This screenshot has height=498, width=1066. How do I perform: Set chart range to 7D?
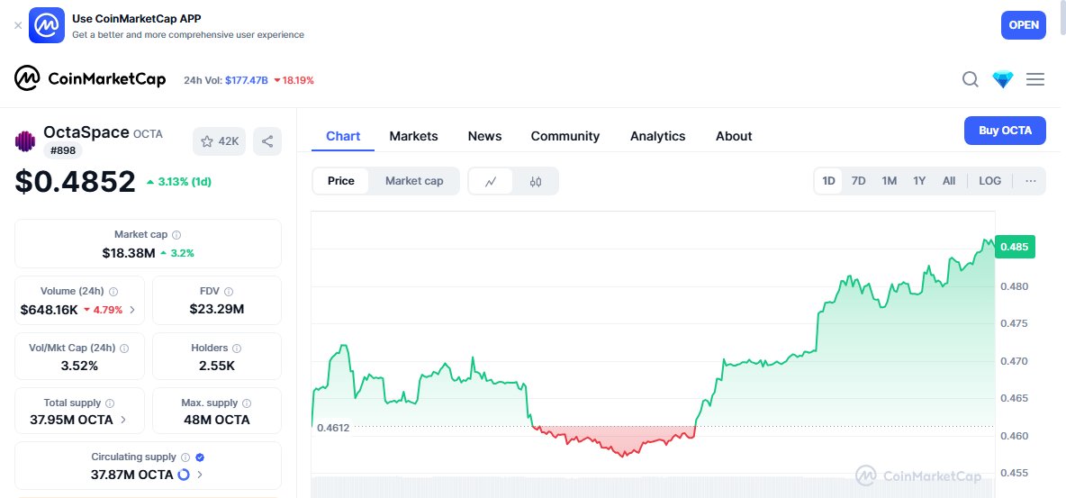[859, 181]
